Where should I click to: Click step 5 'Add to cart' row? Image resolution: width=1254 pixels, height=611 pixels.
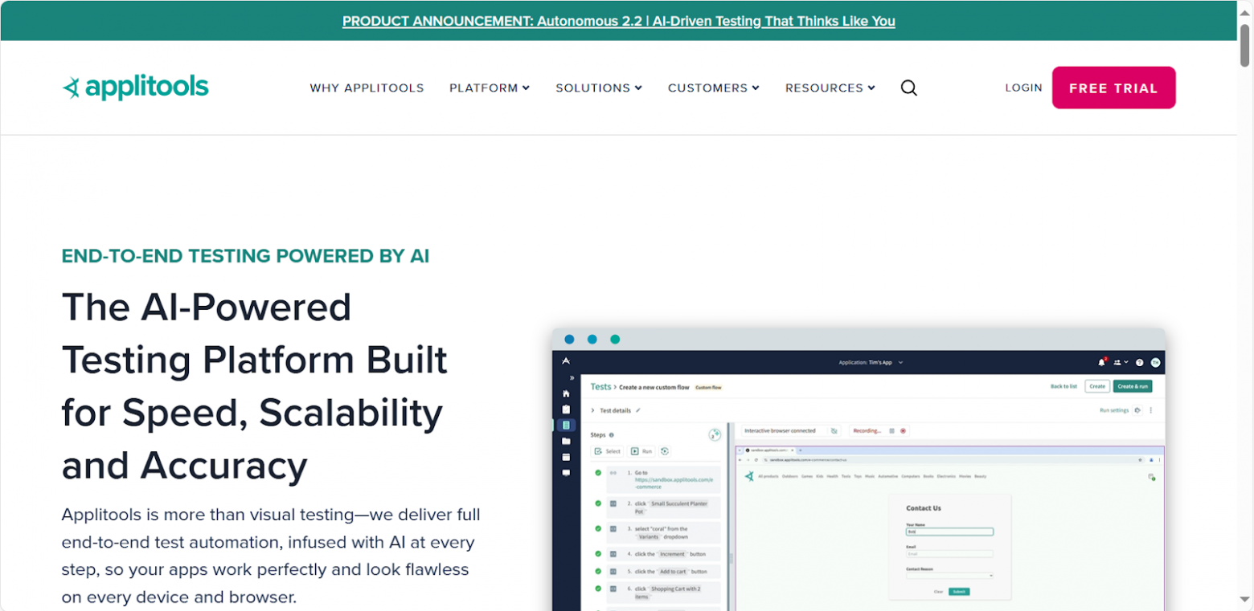pyautogui.click(x=663, y=572)
